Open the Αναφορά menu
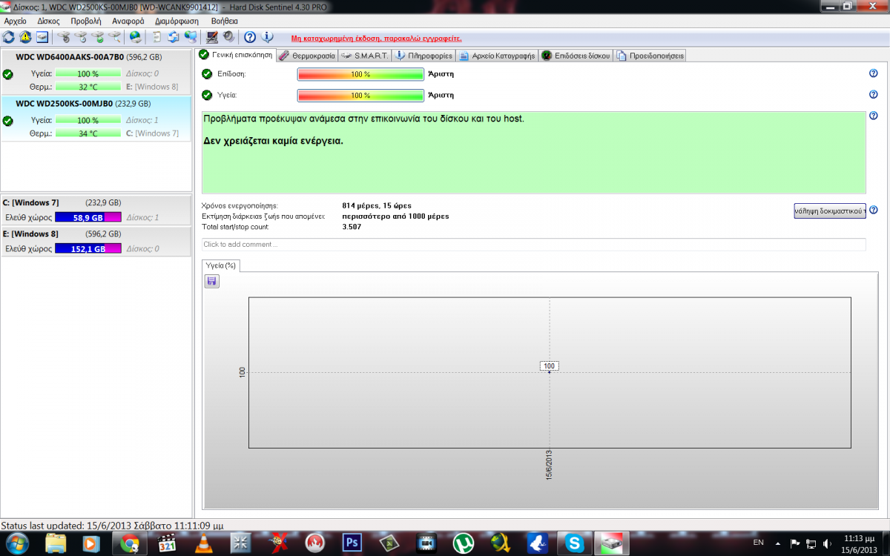 [128, 21]
